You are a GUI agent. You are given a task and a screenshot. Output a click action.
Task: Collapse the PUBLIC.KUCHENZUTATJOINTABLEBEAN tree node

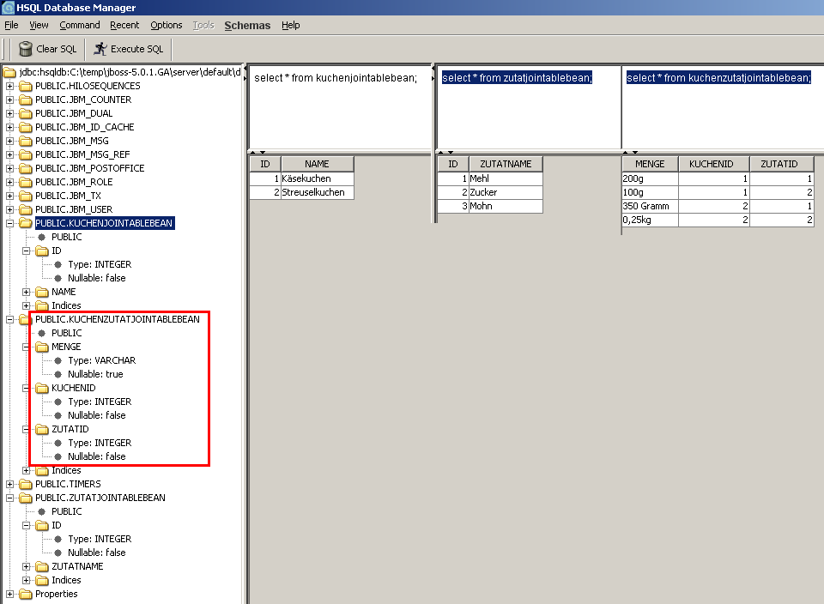click(x=10, y=319)
